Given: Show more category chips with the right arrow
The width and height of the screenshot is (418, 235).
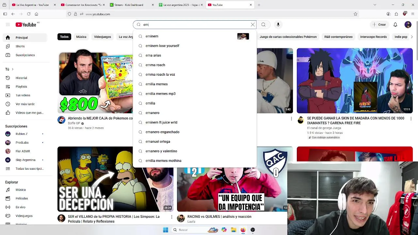Looking at the screenshot, I should click(x=412, y=37).
